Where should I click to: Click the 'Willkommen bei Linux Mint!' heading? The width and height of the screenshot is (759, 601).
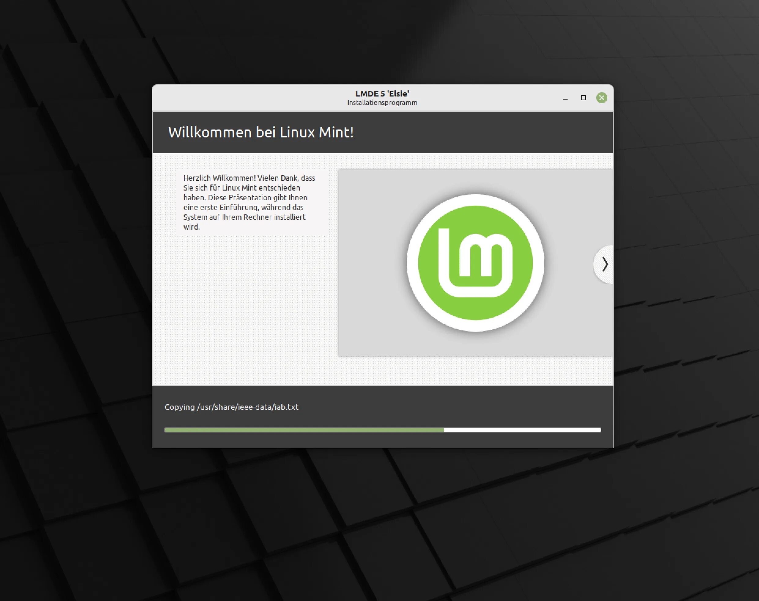[261, 133]
